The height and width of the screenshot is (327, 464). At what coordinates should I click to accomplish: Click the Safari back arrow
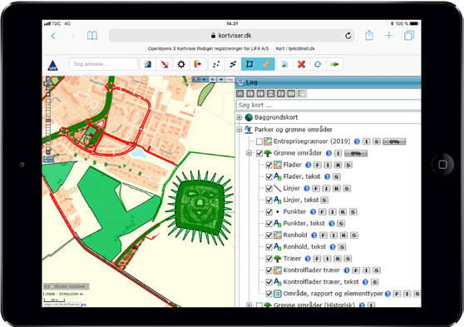click(x=53, y=36)
